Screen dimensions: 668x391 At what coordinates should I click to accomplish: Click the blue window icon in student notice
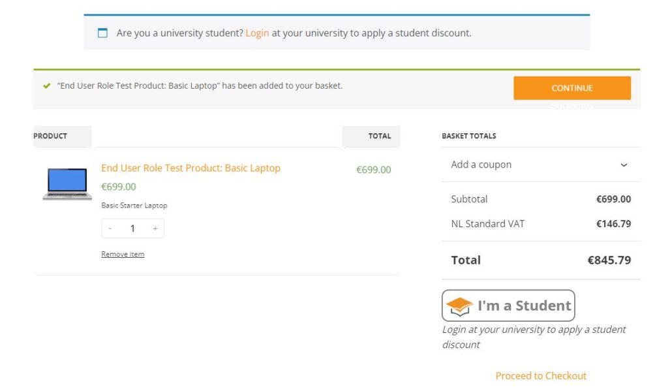click(102, 33)
